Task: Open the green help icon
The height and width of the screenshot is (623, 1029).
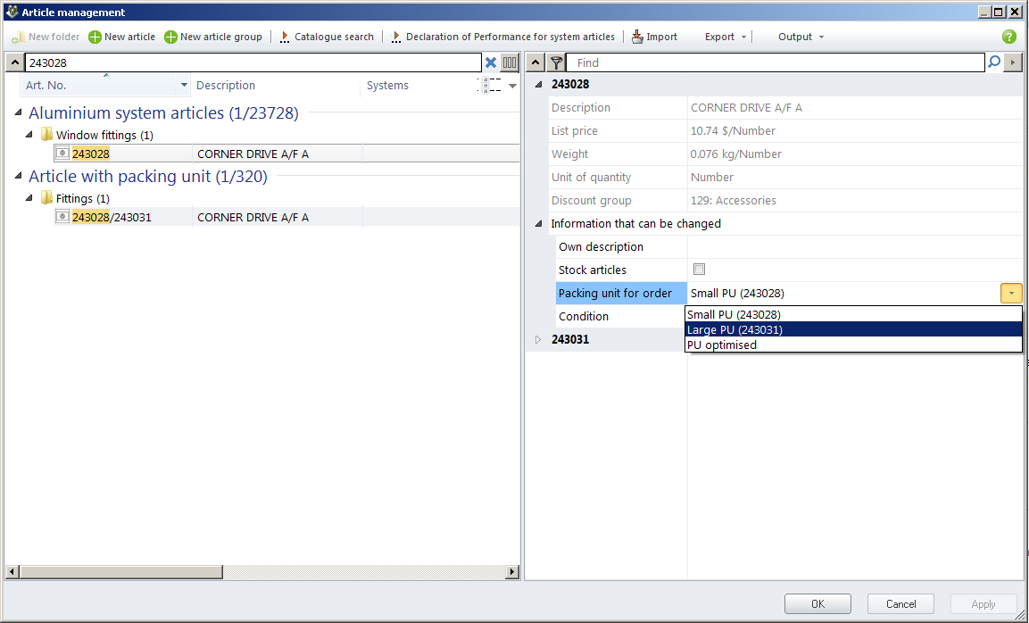Action: 1009,37
